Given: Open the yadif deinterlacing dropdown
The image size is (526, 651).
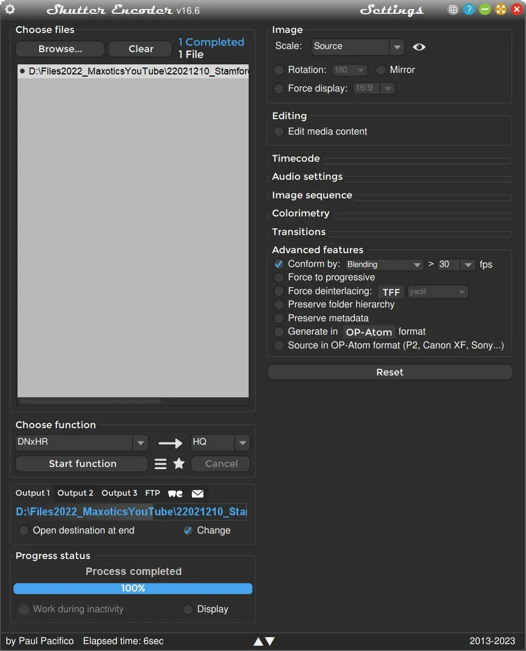Looking at the screenshot, I should click(438, 292).
